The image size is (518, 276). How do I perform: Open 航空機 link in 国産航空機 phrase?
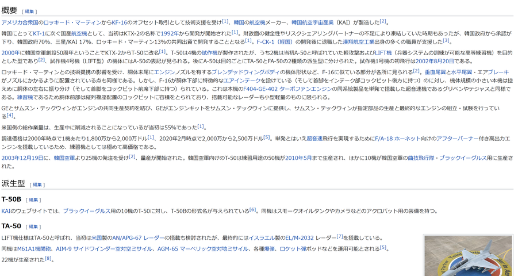click(79, 33)
